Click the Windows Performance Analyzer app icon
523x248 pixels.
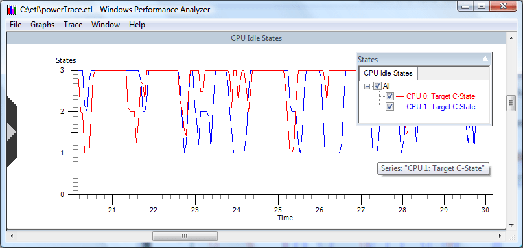click(x=12, y=10)
